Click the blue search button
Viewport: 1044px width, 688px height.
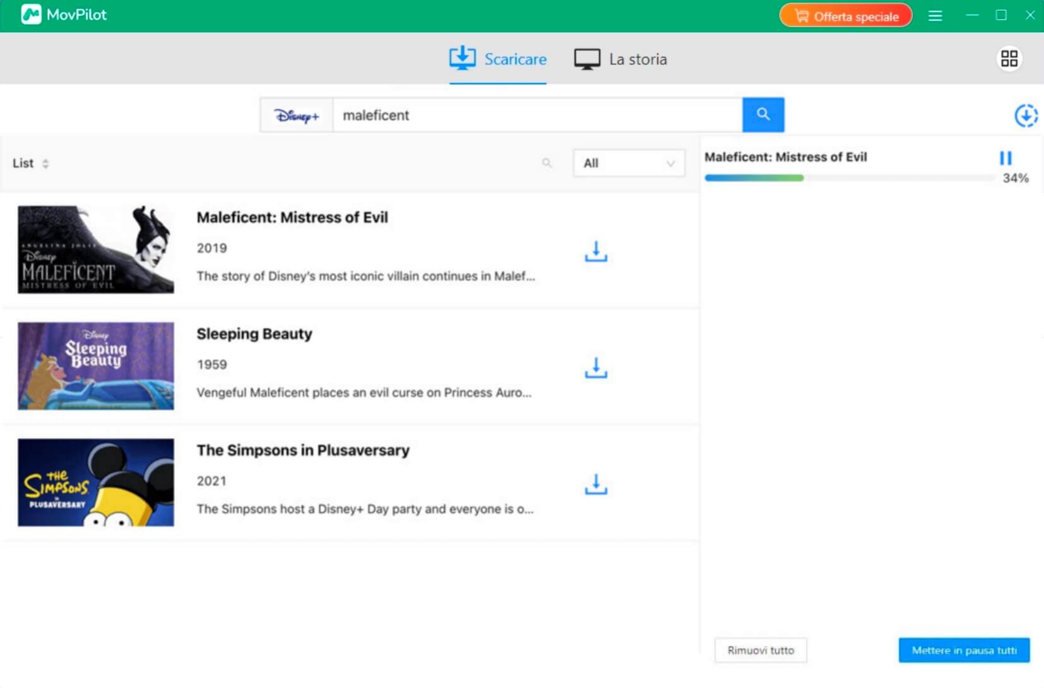763,115
